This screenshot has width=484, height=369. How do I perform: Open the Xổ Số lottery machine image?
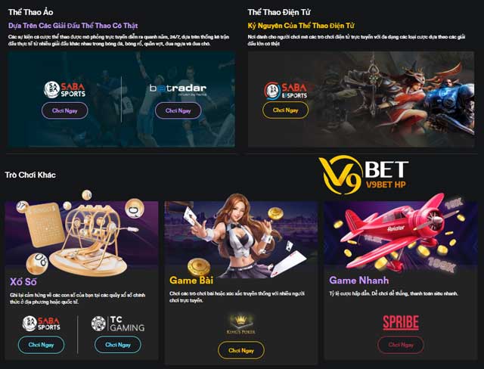coord(82,234)
